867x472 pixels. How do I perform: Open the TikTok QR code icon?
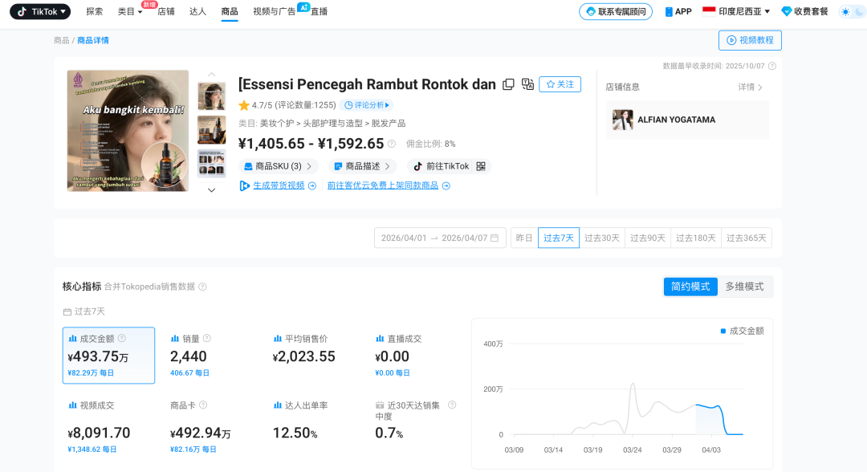tap(481, 166)
